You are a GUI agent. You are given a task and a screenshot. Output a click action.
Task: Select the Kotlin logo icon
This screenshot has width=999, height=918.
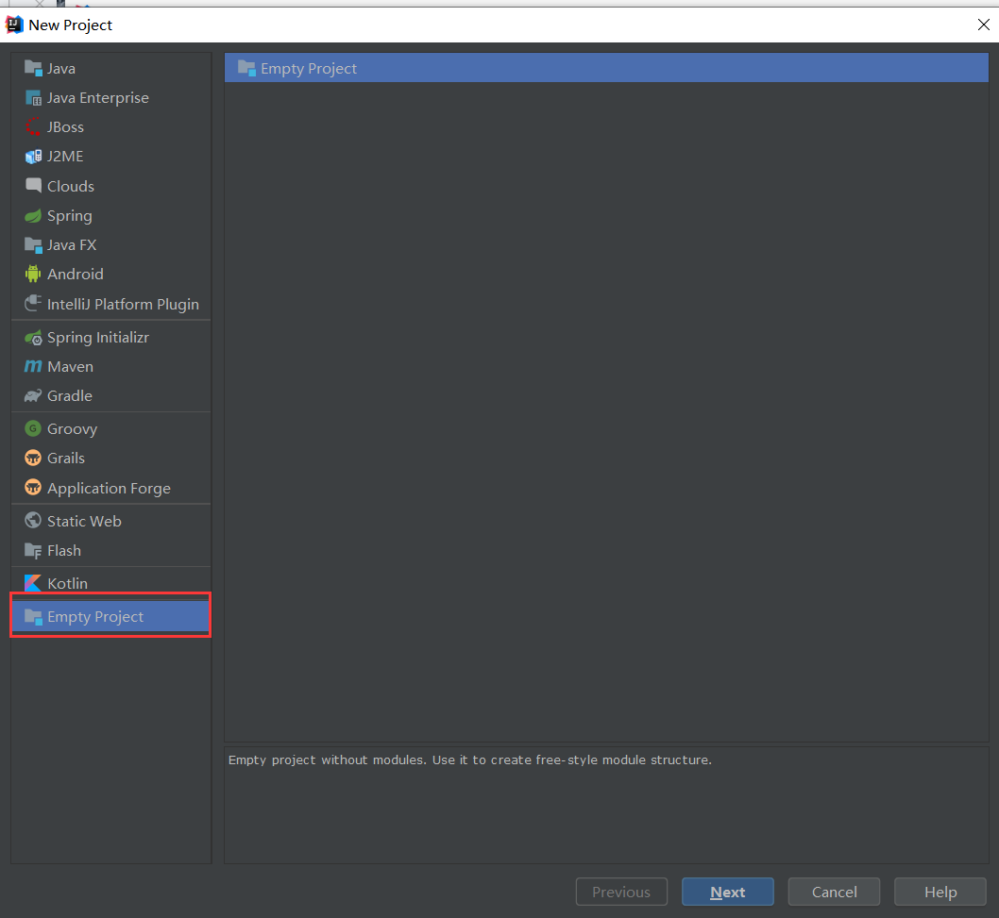coord(33,582)
